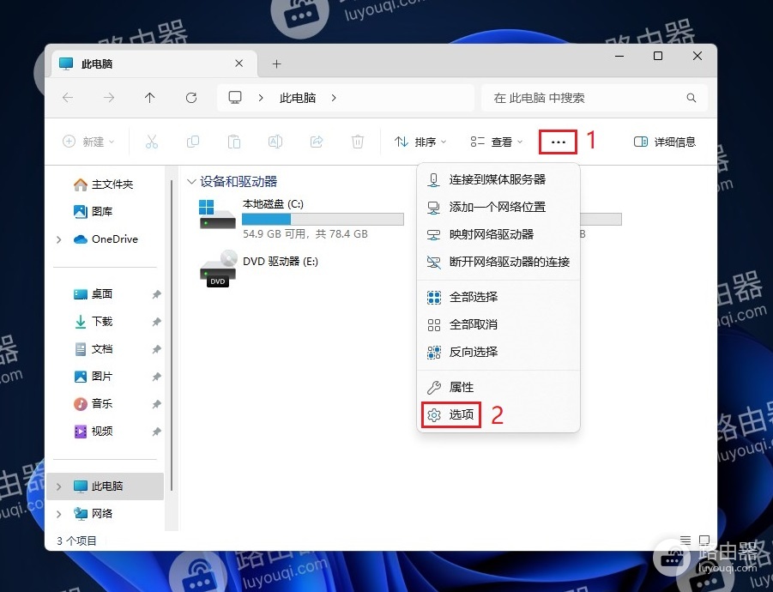Image resolution: width=773 pixels, height=592 pixels.
Task: Unpin 文档 using its pin icon
Action: click(x=156, y=349)
